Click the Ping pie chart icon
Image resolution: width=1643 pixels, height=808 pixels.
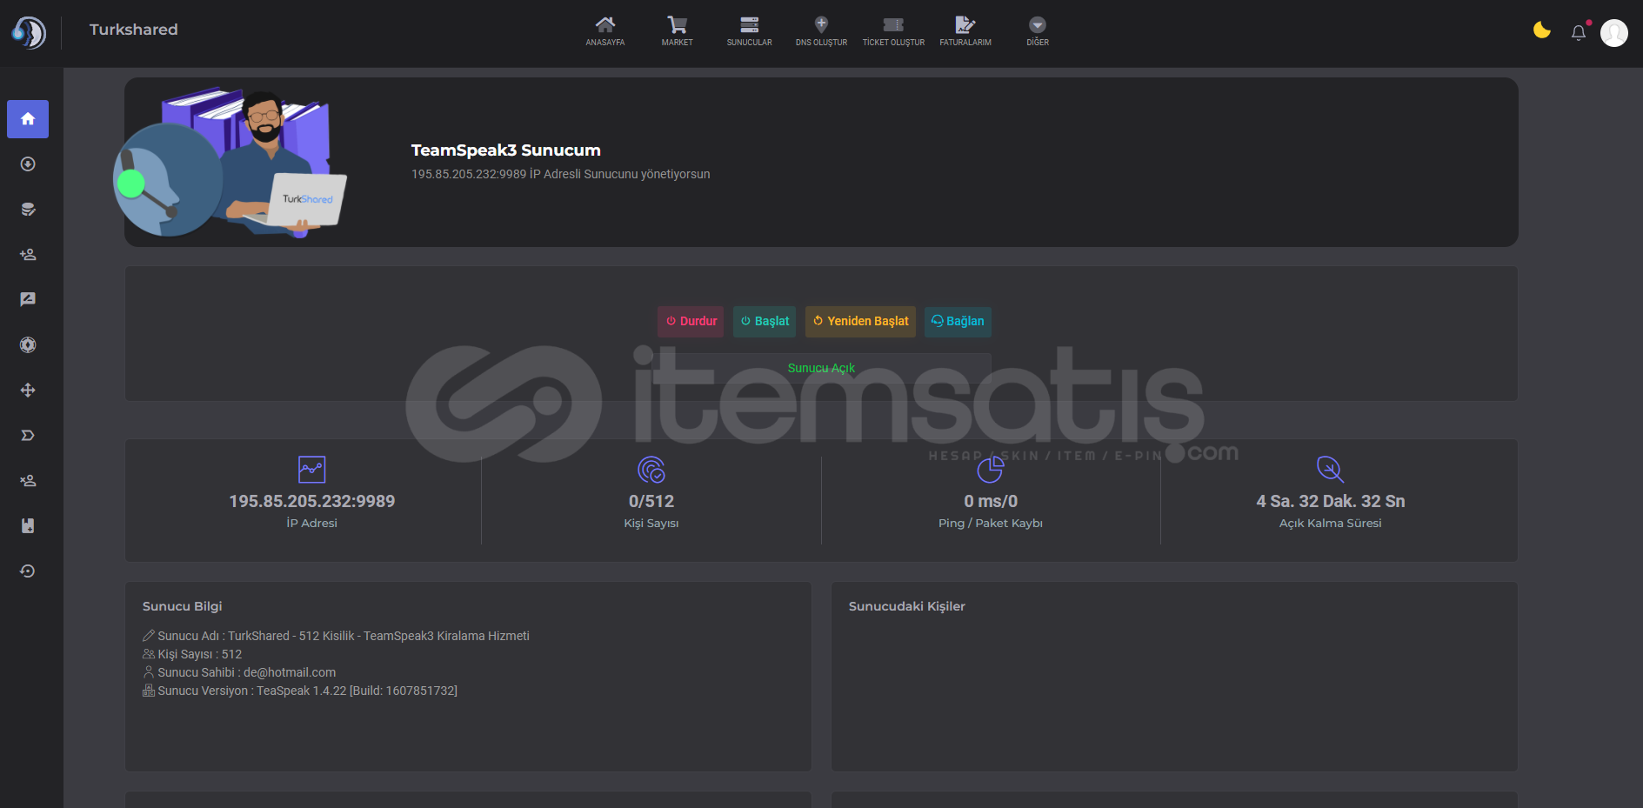click(x=991, y=470)
